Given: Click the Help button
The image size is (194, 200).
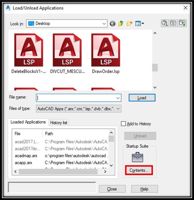Looking at the screenshot, I should tap(144, 189).
